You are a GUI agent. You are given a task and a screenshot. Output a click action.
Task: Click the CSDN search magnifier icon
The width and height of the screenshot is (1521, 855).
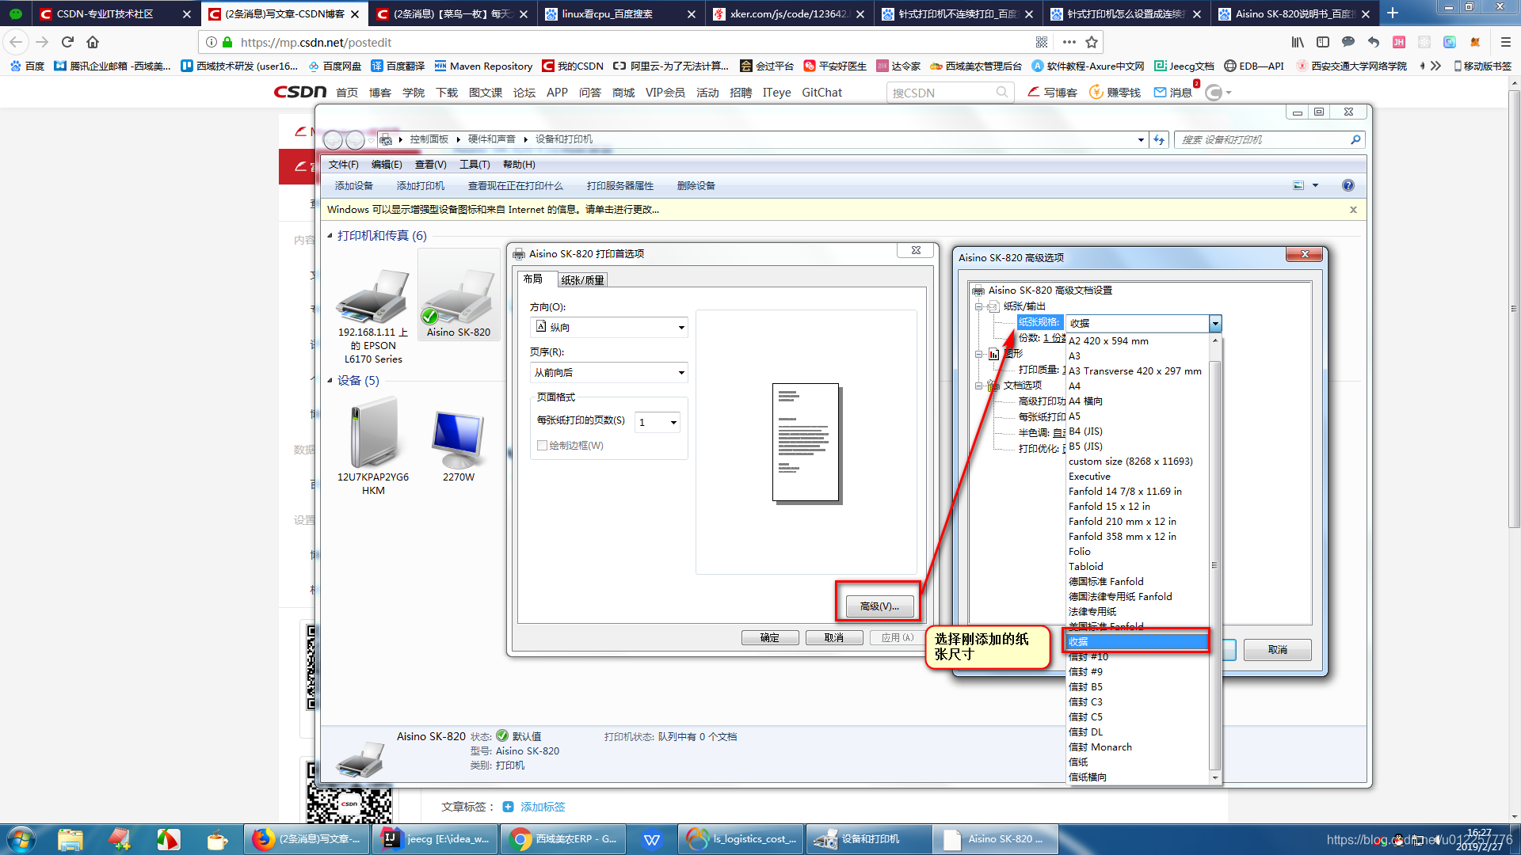[1002, 93]
